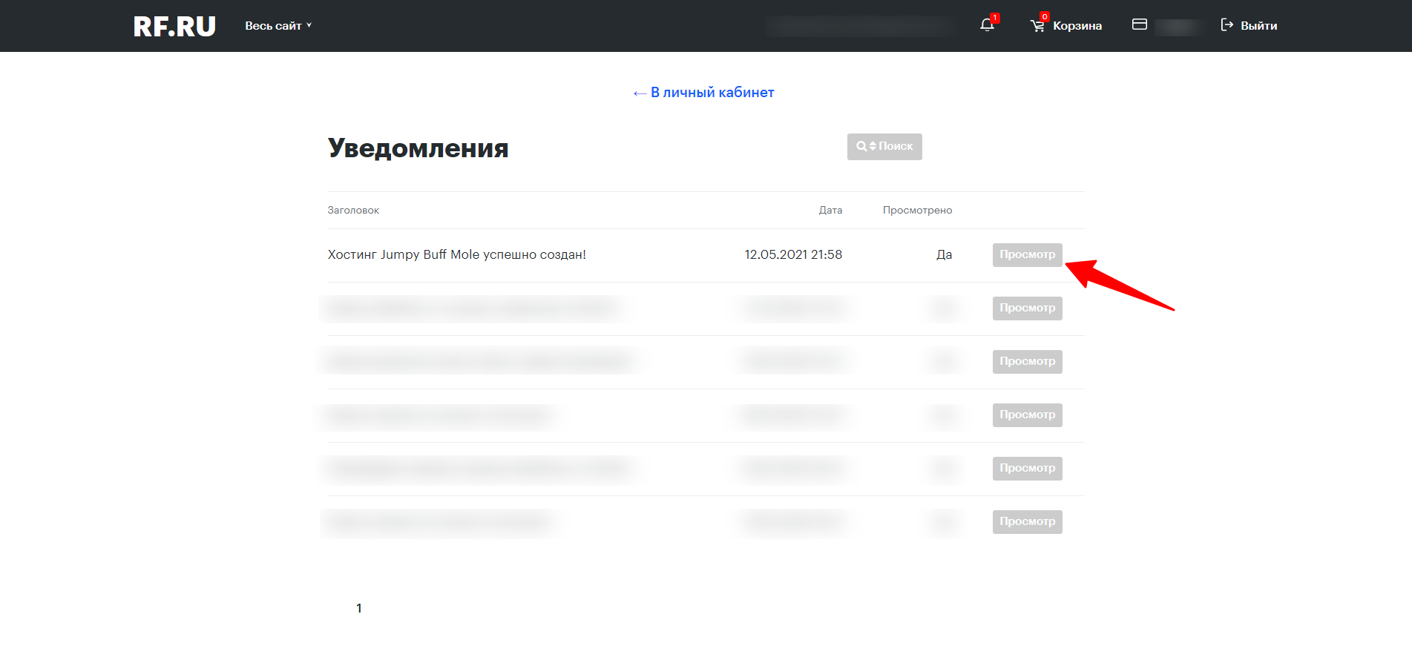This screenshot has height=660, width=1412.
Task: Select page 1 in pagination
Action: [359, 608]
